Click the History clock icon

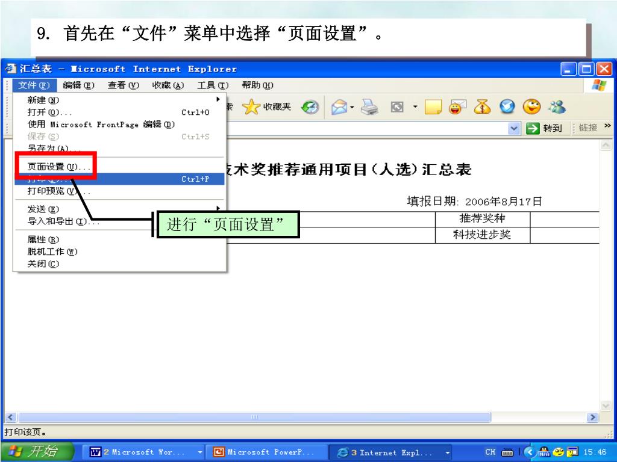point(310,107)
